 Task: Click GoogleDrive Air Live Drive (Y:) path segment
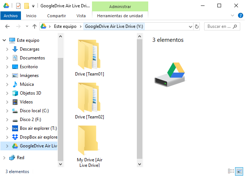tap(114, 26)
